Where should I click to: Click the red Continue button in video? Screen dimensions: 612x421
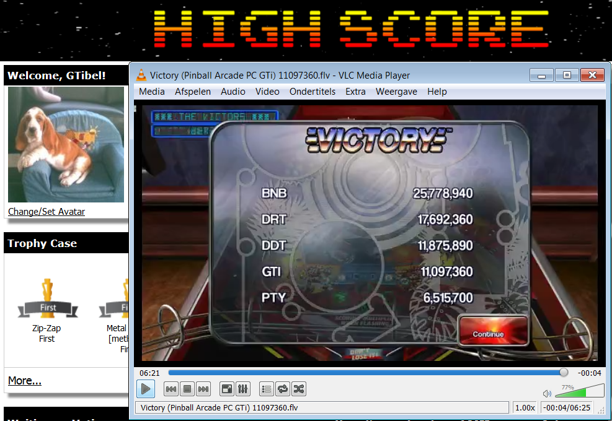click(494, 331)
